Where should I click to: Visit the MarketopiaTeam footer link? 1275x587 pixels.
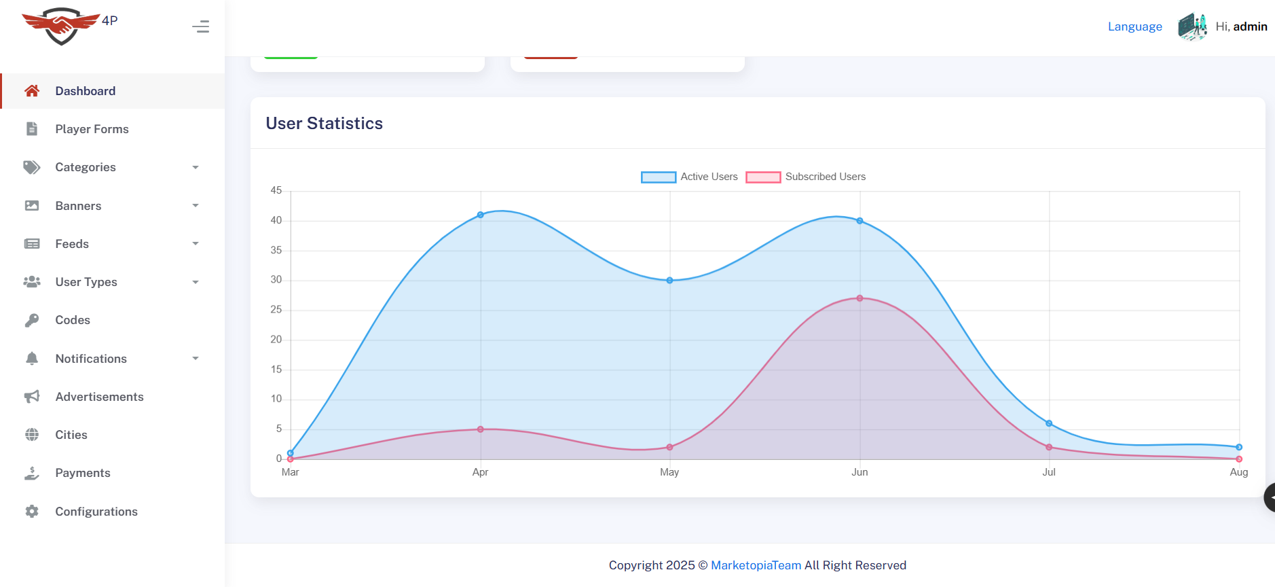(756, 565)
